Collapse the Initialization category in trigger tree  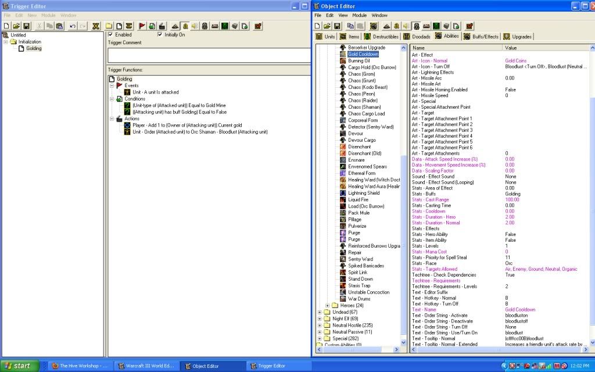[6, 42]
